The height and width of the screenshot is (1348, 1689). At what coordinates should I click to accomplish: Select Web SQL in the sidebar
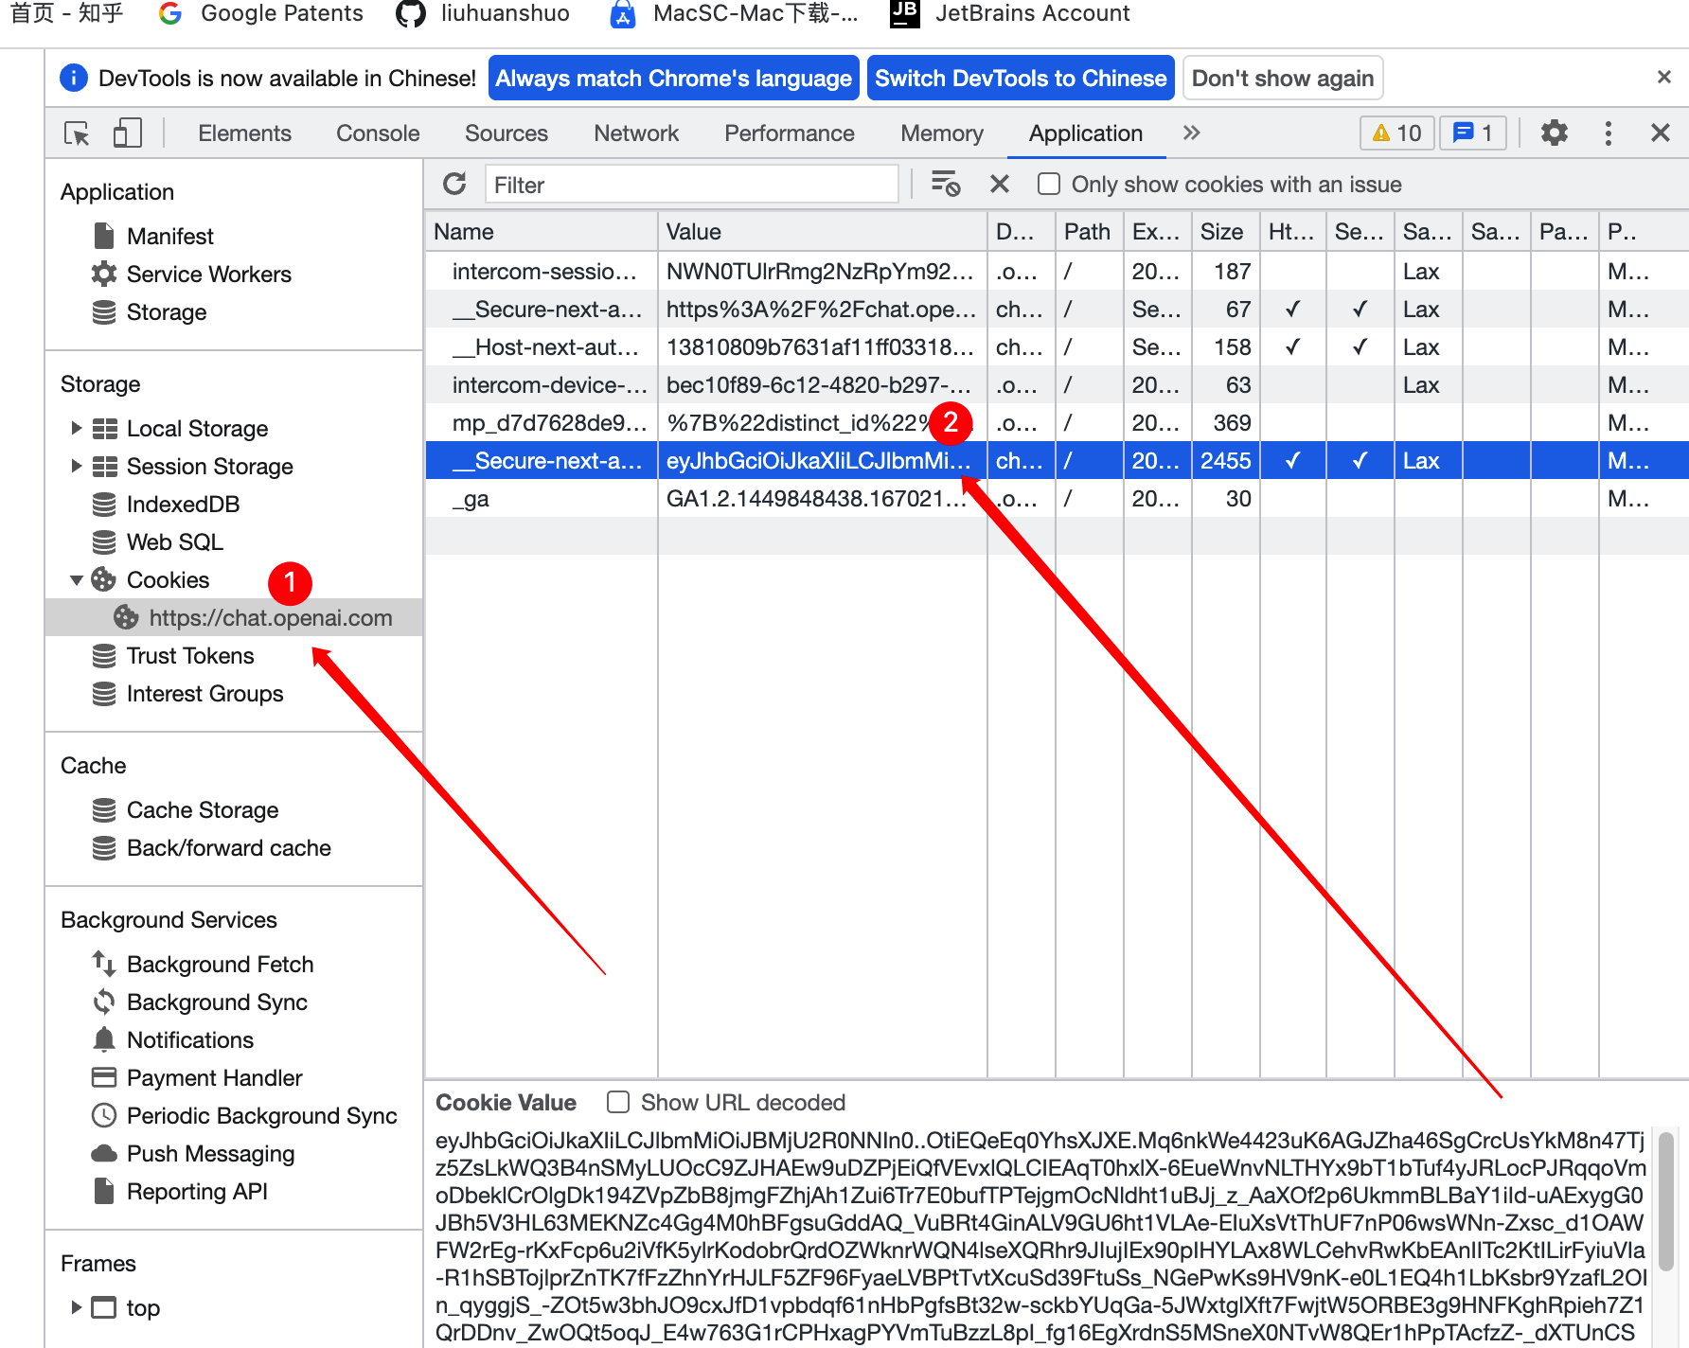(x=174, y=541)
